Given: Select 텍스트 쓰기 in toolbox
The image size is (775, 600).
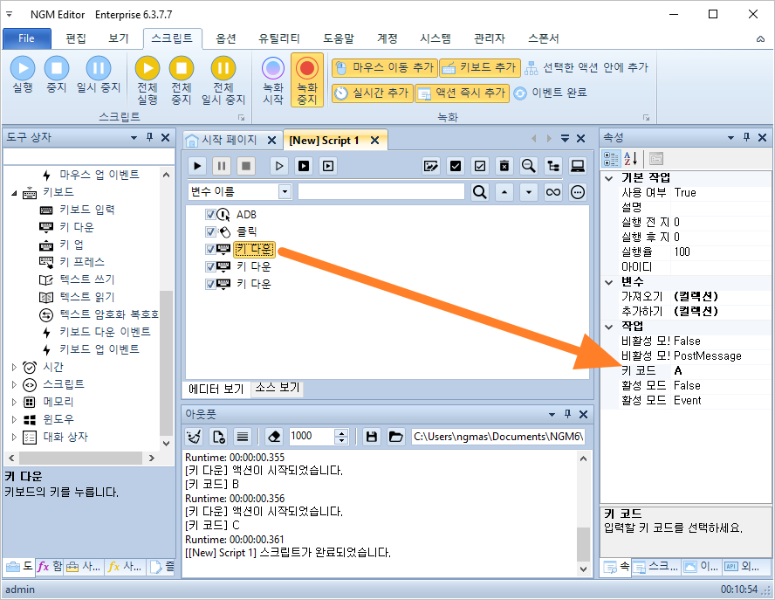Looking at the screenshot, I should 86,279.
